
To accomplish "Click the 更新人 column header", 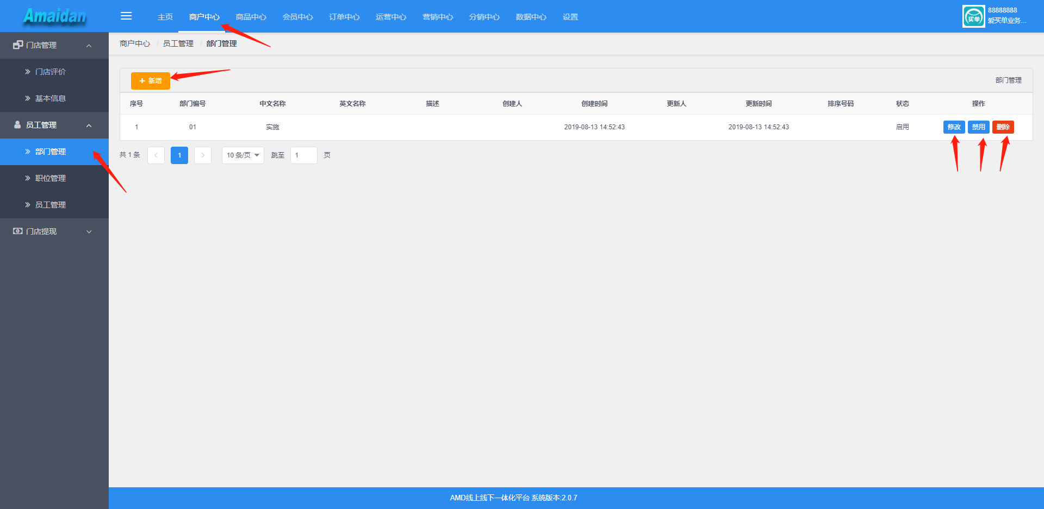I will pyautogui.click(x=676, y=104).
